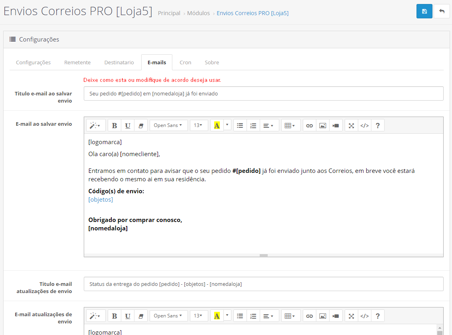The width and height of the screenshot is (452, 335).
Task: Insert a link in first editor
Action: click(x=309, y=125)
